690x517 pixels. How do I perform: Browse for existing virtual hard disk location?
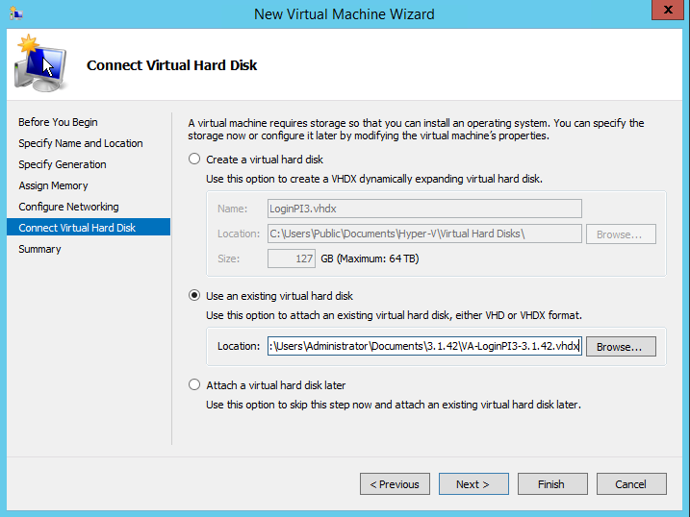(621, 347)
